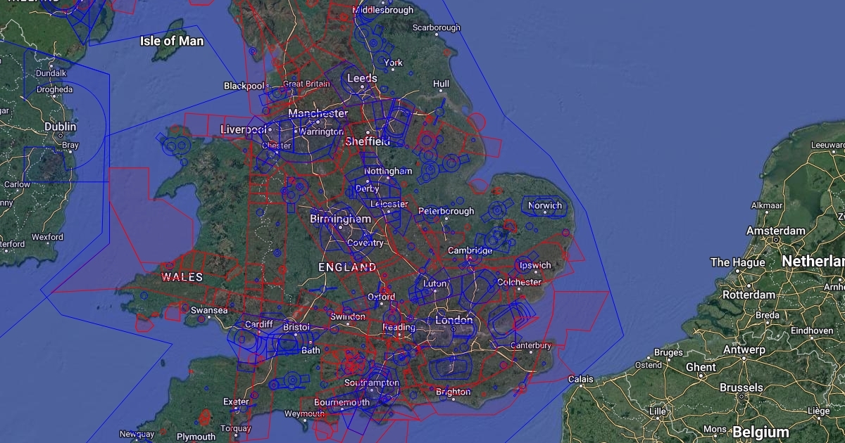Click the London city label
The height and width of the screenshot is (443, 845).
coord(454,321)
